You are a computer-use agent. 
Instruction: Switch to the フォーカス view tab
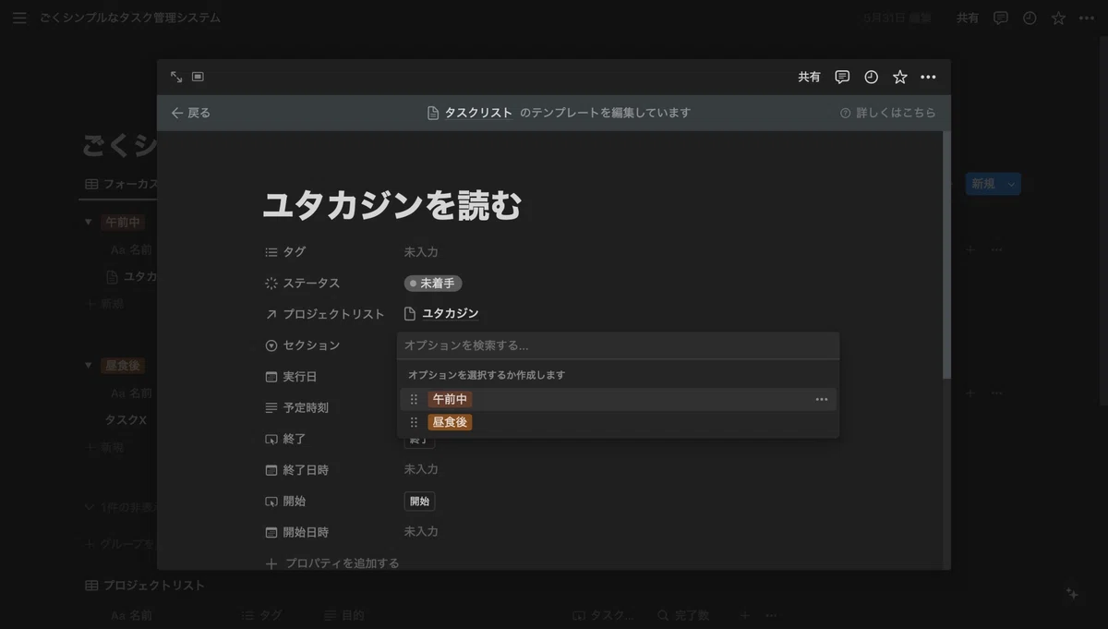pos(121,184)
